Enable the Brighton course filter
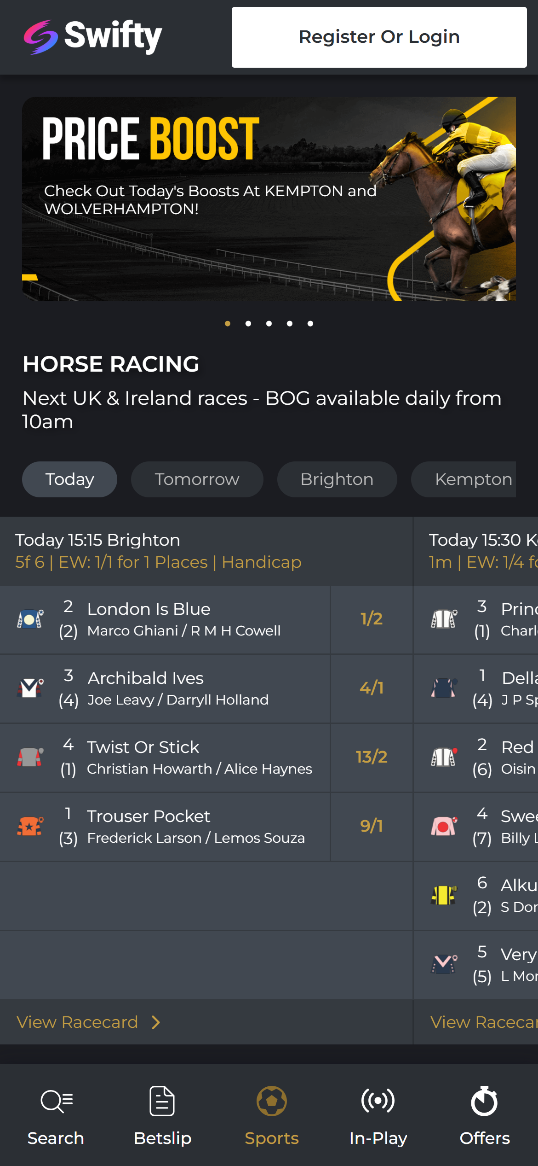Image resolution: width=538 pixels, height=1166 pixels. [337, 479]
